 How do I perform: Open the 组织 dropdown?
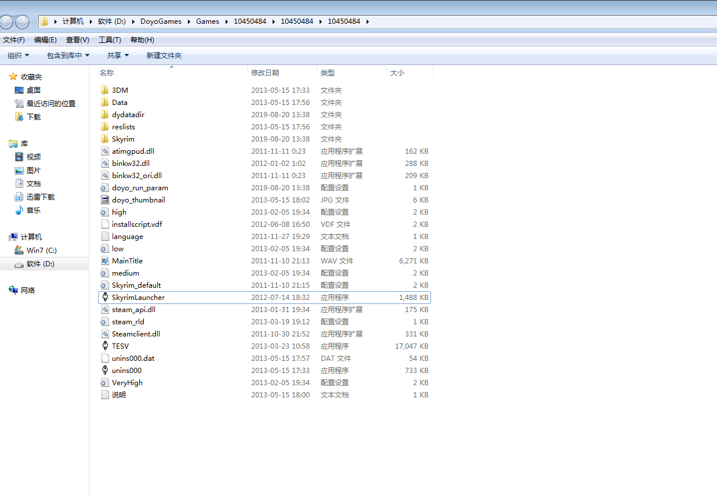tap(18, 55)
